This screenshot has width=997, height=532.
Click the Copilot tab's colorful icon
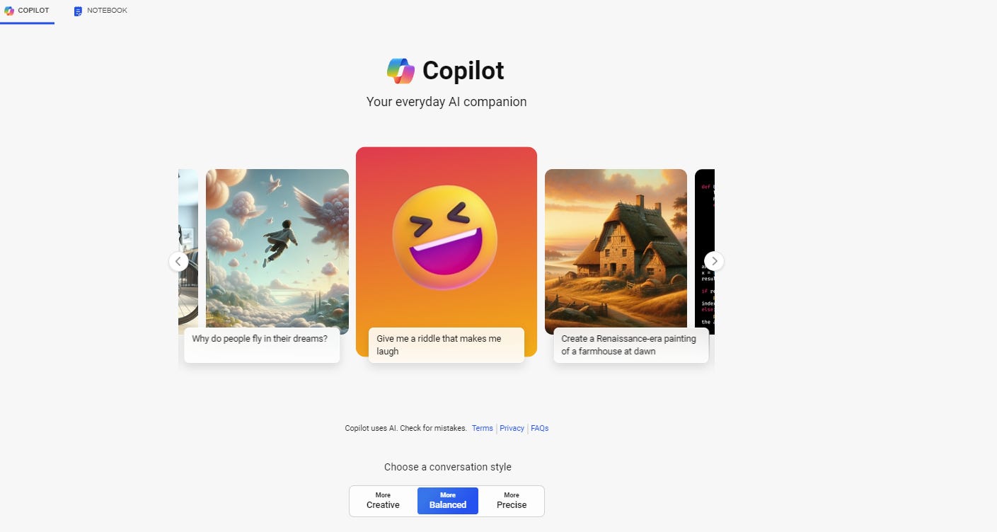tap(9, 11)
